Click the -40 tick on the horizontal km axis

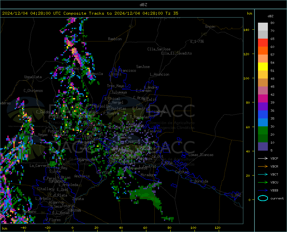(x=23, y=228)
